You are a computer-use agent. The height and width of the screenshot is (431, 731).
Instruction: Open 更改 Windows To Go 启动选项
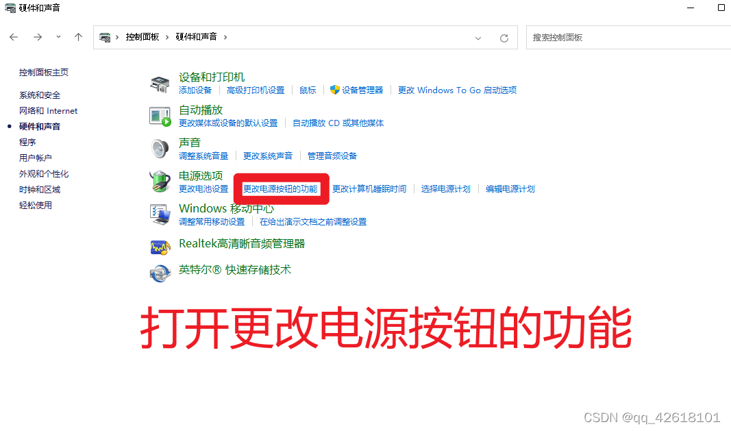point(458,90)
